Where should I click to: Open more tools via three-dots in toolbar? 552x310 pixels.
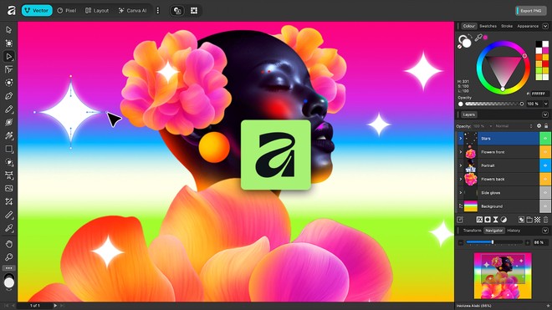[9, 268]
